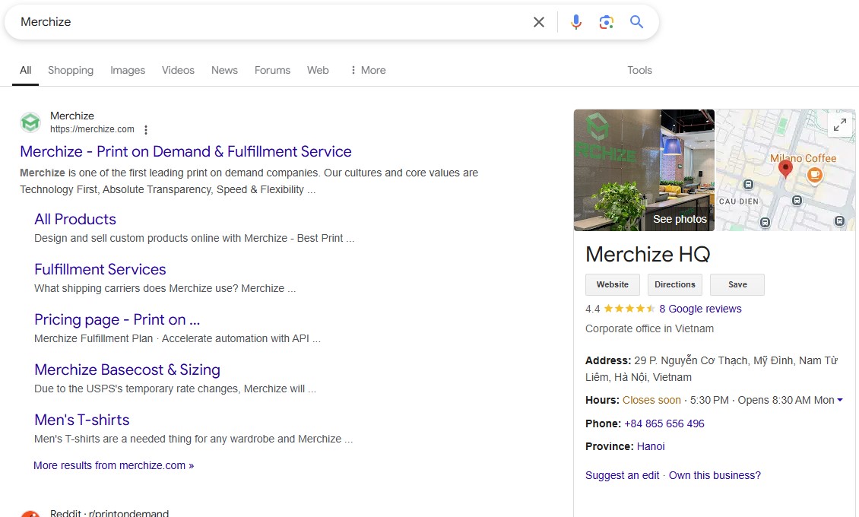Click Own this business?
The image size is (859, 517).
coord(715,475)
